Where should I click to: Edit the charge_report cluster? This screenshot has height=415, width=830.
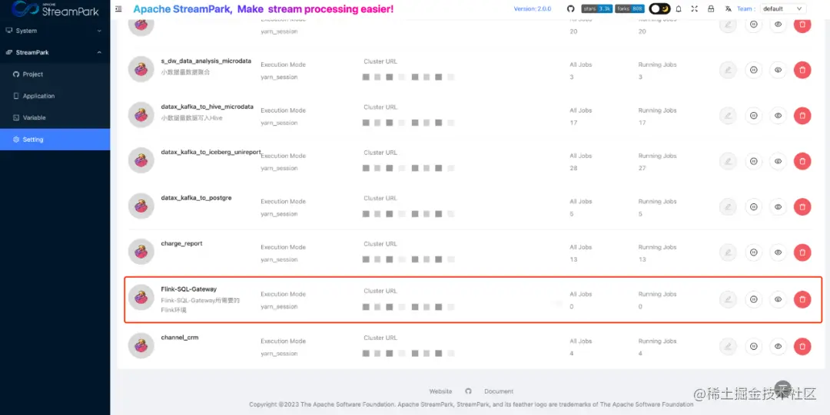point(728,252)
